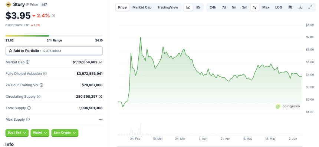
Task: Open the Buy / Sell dropdown
Action: tap(17, 133)
